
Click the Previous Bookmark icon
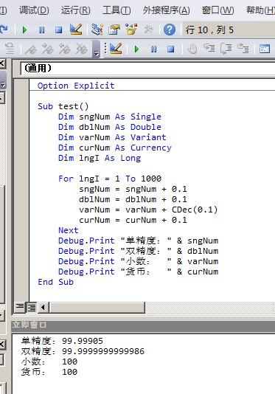65,49
